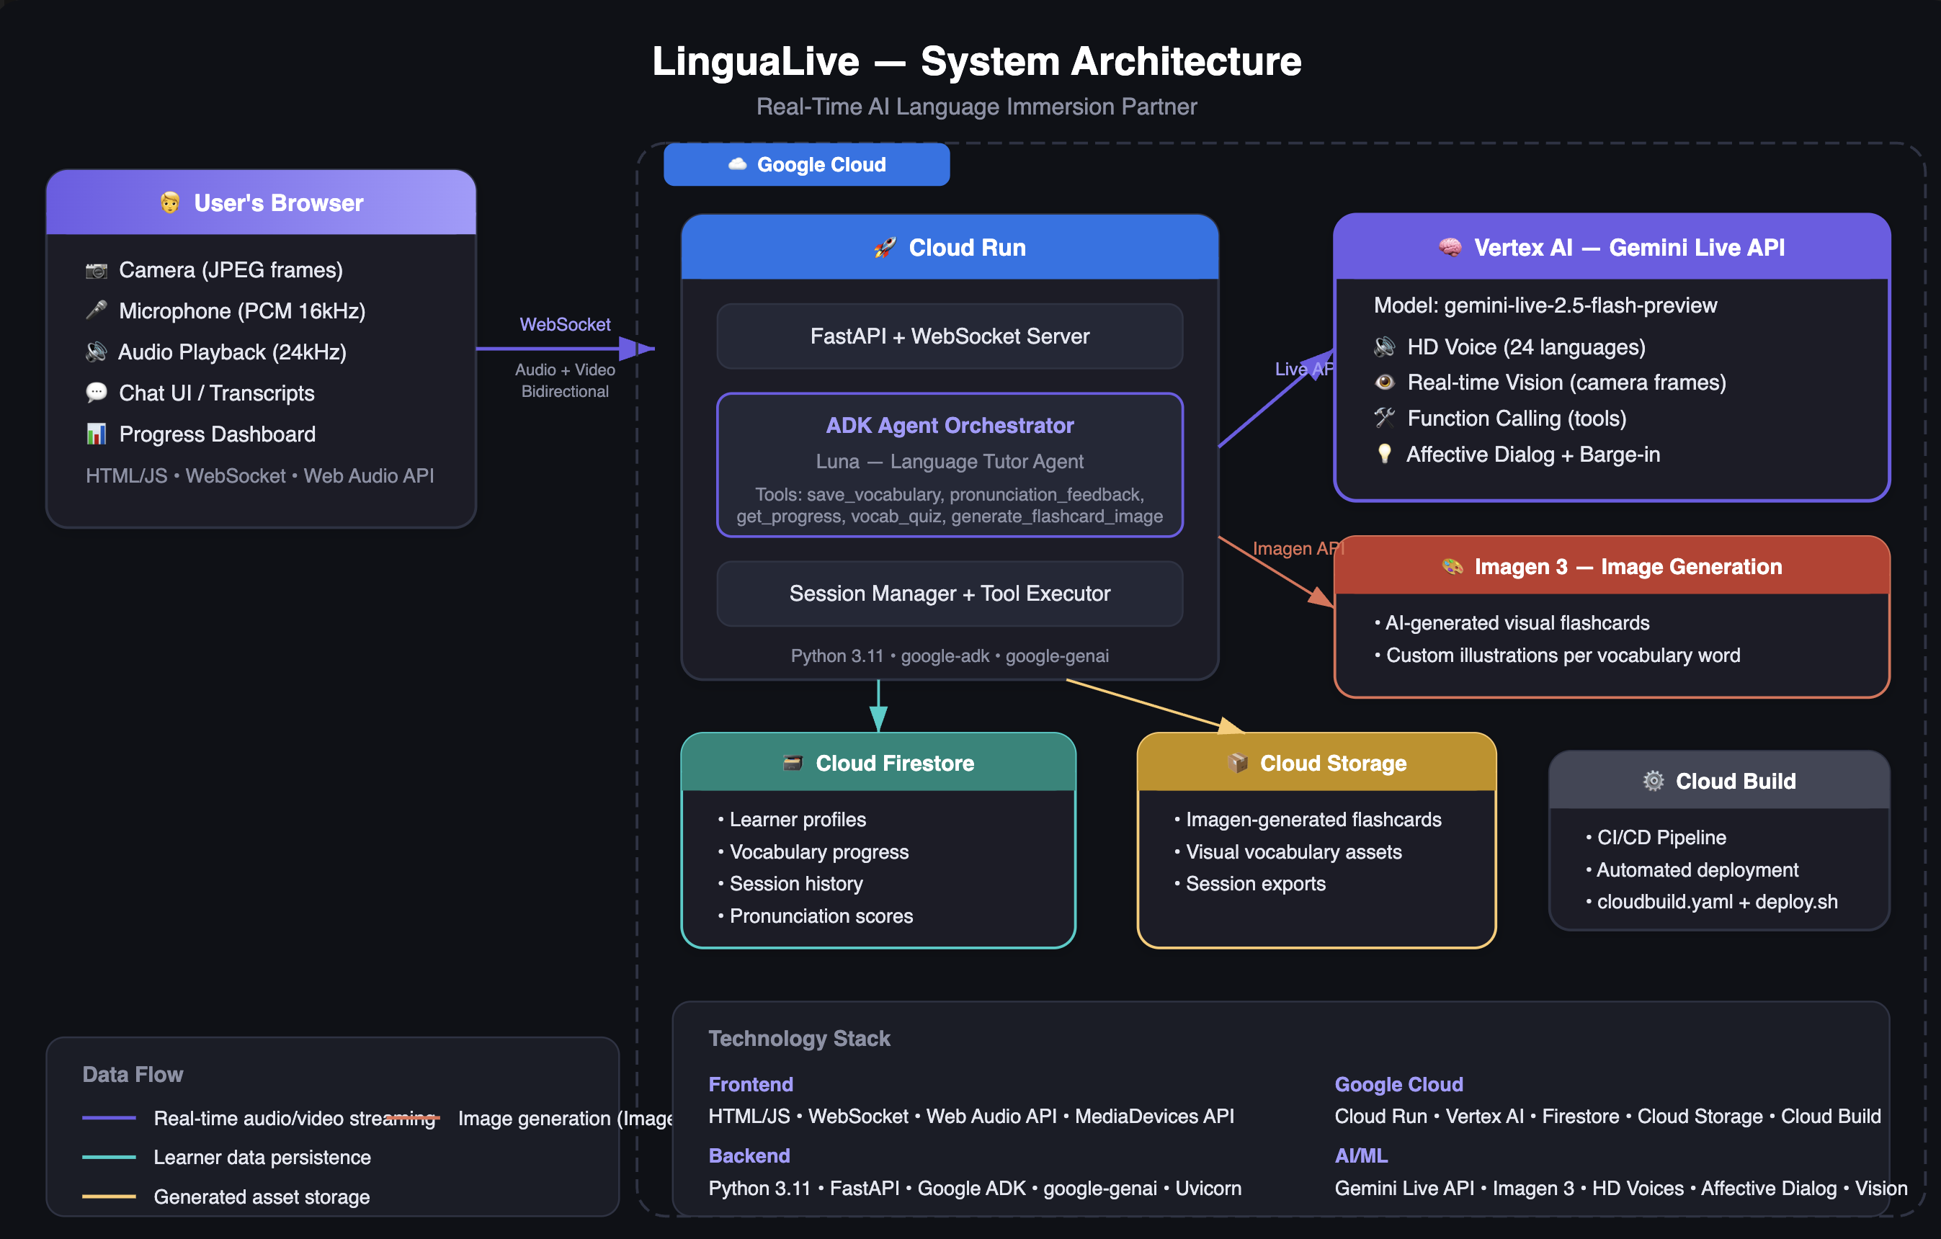Select the Google Cloud label tab
Image resolution: width=1941 pixels, height=1239 pixels.
pyautogui.click(x=806, y=164)
